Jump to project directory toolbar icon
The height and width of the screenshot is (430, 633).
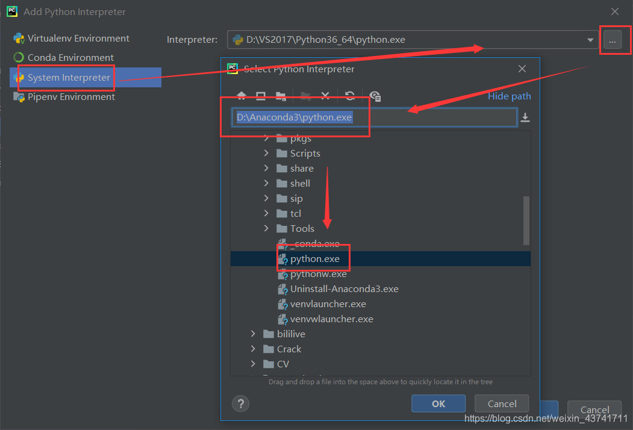coord(281,96)
